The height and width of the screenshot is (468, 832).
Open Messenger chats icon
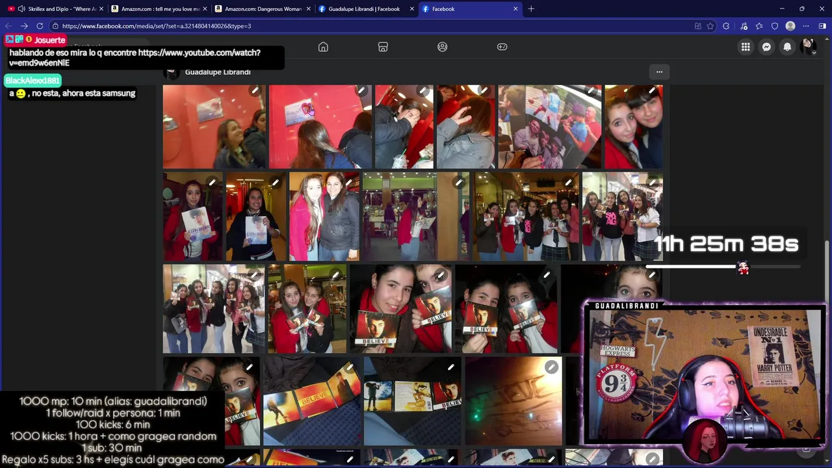pyautogui.click(x=766, y=47)
